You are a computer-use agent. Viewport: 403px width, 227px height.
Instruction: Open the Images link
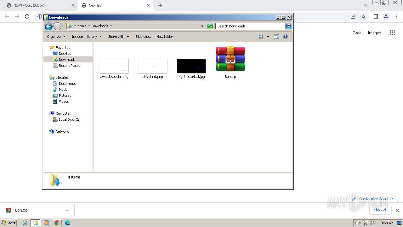374,33
